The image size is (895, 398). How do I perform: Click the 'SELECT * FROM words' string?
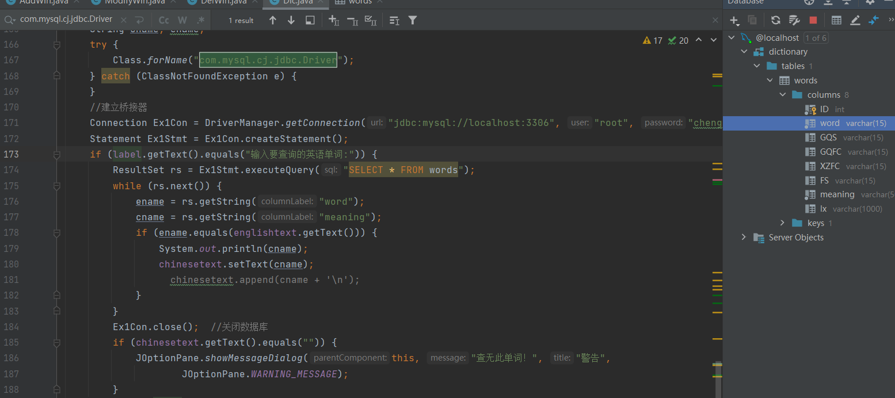pos(403,170)
